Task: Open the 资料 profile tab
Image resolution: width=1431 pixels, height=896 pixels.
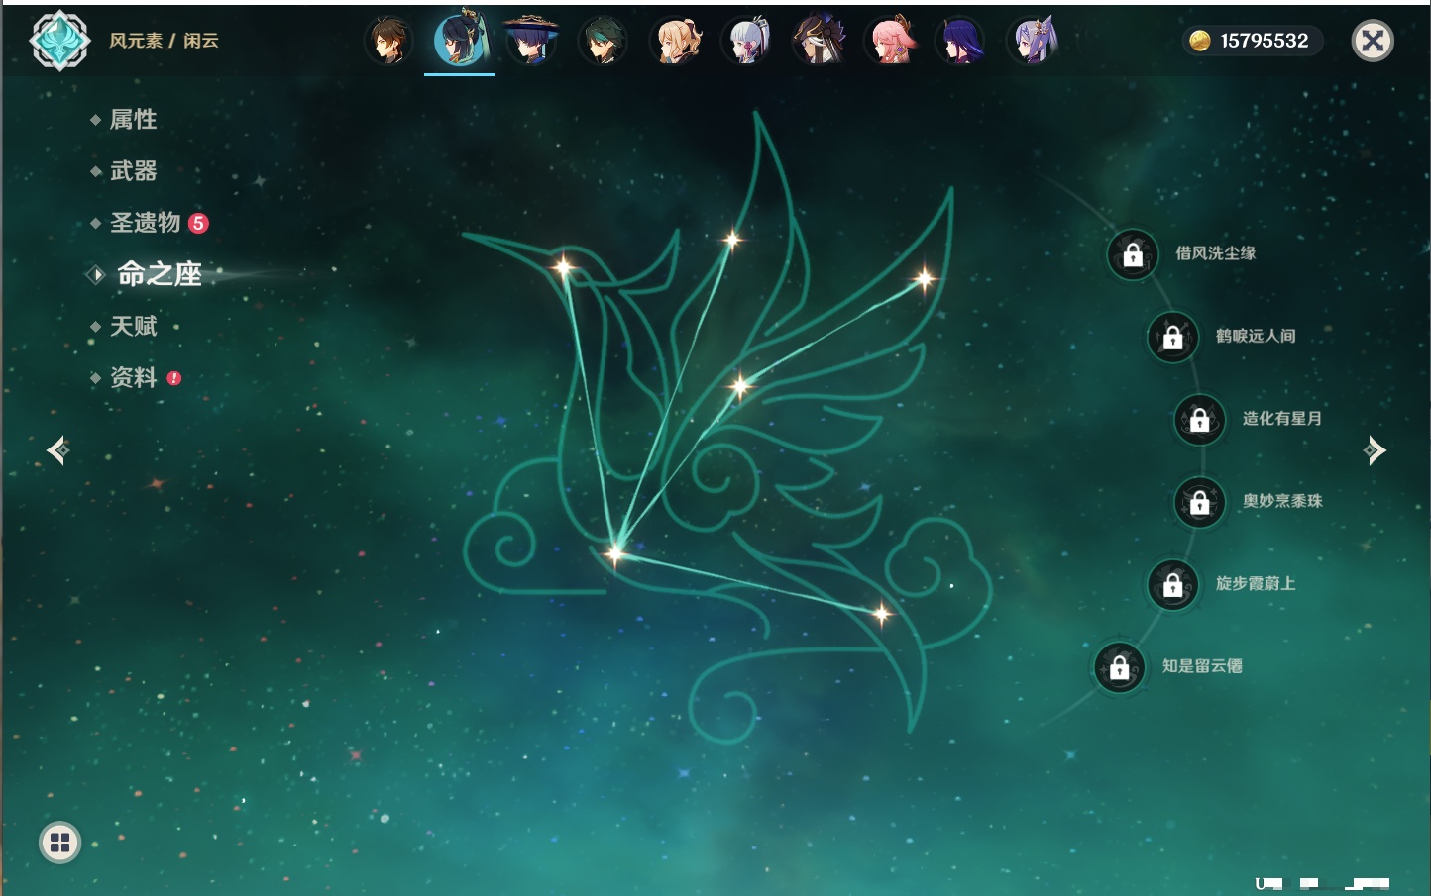Action: [133, 377]
